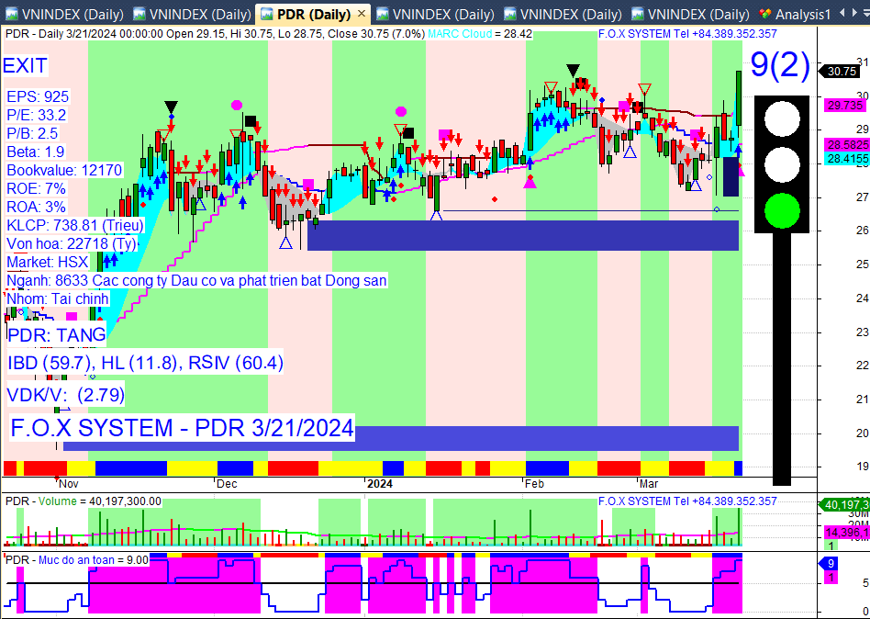The image size is (870, 619).
Task: Select the P/B: 2.5 value
Action: (x=32, y=133)
